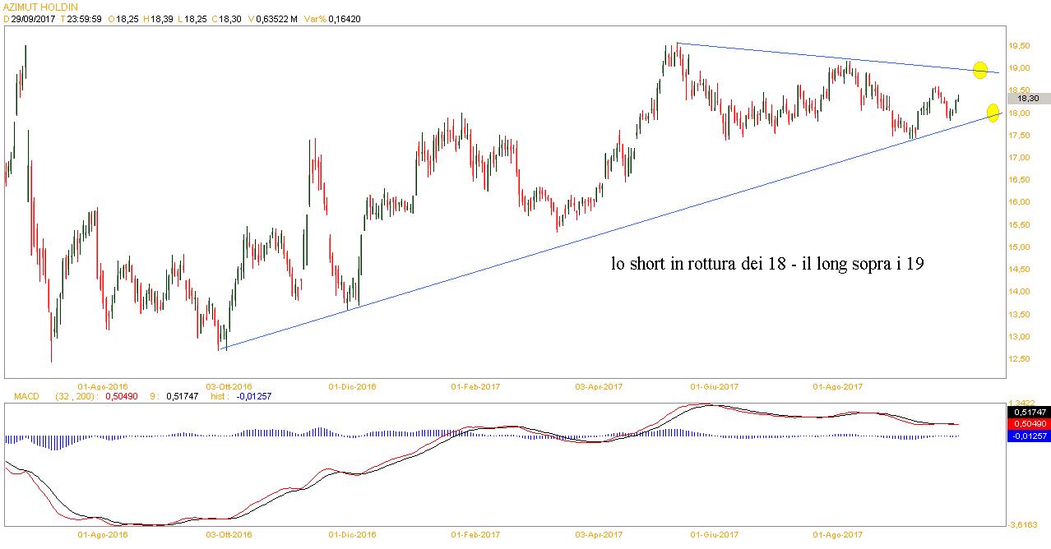Click the 15,00 price axis label
This screenshot has width=1051, height=549.
coord(1019,247)
